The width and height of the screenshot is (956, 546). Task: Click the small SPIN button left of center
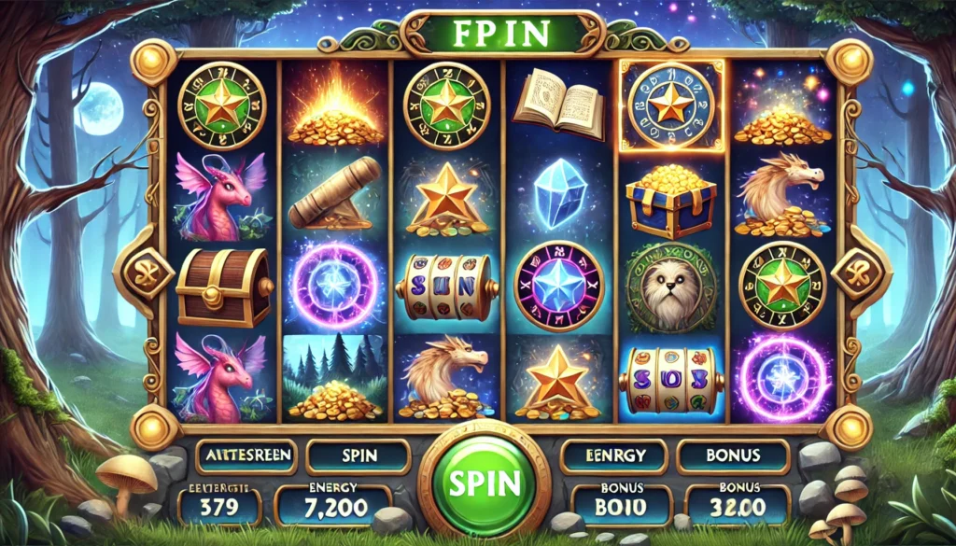point(358,456)
